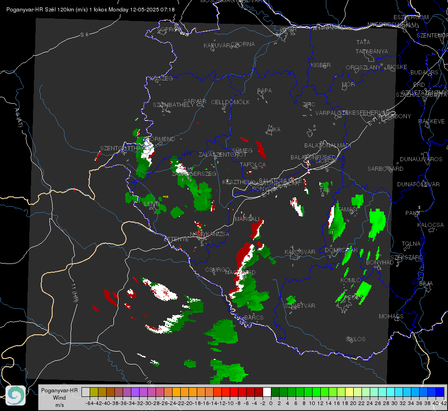Viewport: 448px width, 411px height.
Task: Click the MOHÁCS label
Action: pyautogui.click(x=391, y=316)
